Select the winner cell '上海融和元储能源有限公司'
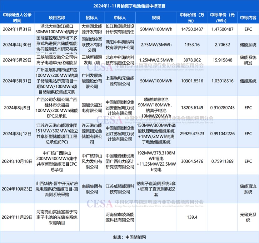 pos(120,81)
